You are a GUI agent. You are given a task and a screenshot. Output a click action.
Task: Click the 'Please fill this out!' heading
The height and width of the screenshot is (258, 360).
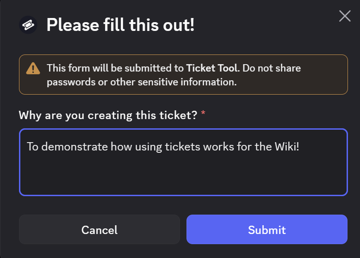(120, 25)
